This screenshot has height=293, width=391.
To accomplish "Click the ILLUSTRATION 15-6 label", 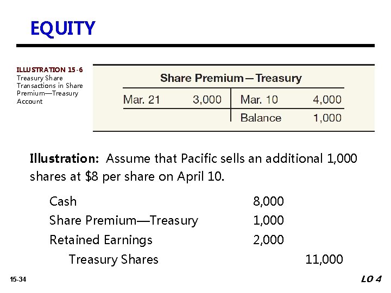I will 49,70.
